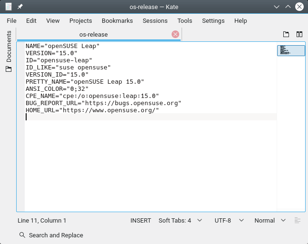Viewport: 308px width, 244px height.
Task: Click the PRETTY_NAME line in the editor
Action: coord(85,81)
